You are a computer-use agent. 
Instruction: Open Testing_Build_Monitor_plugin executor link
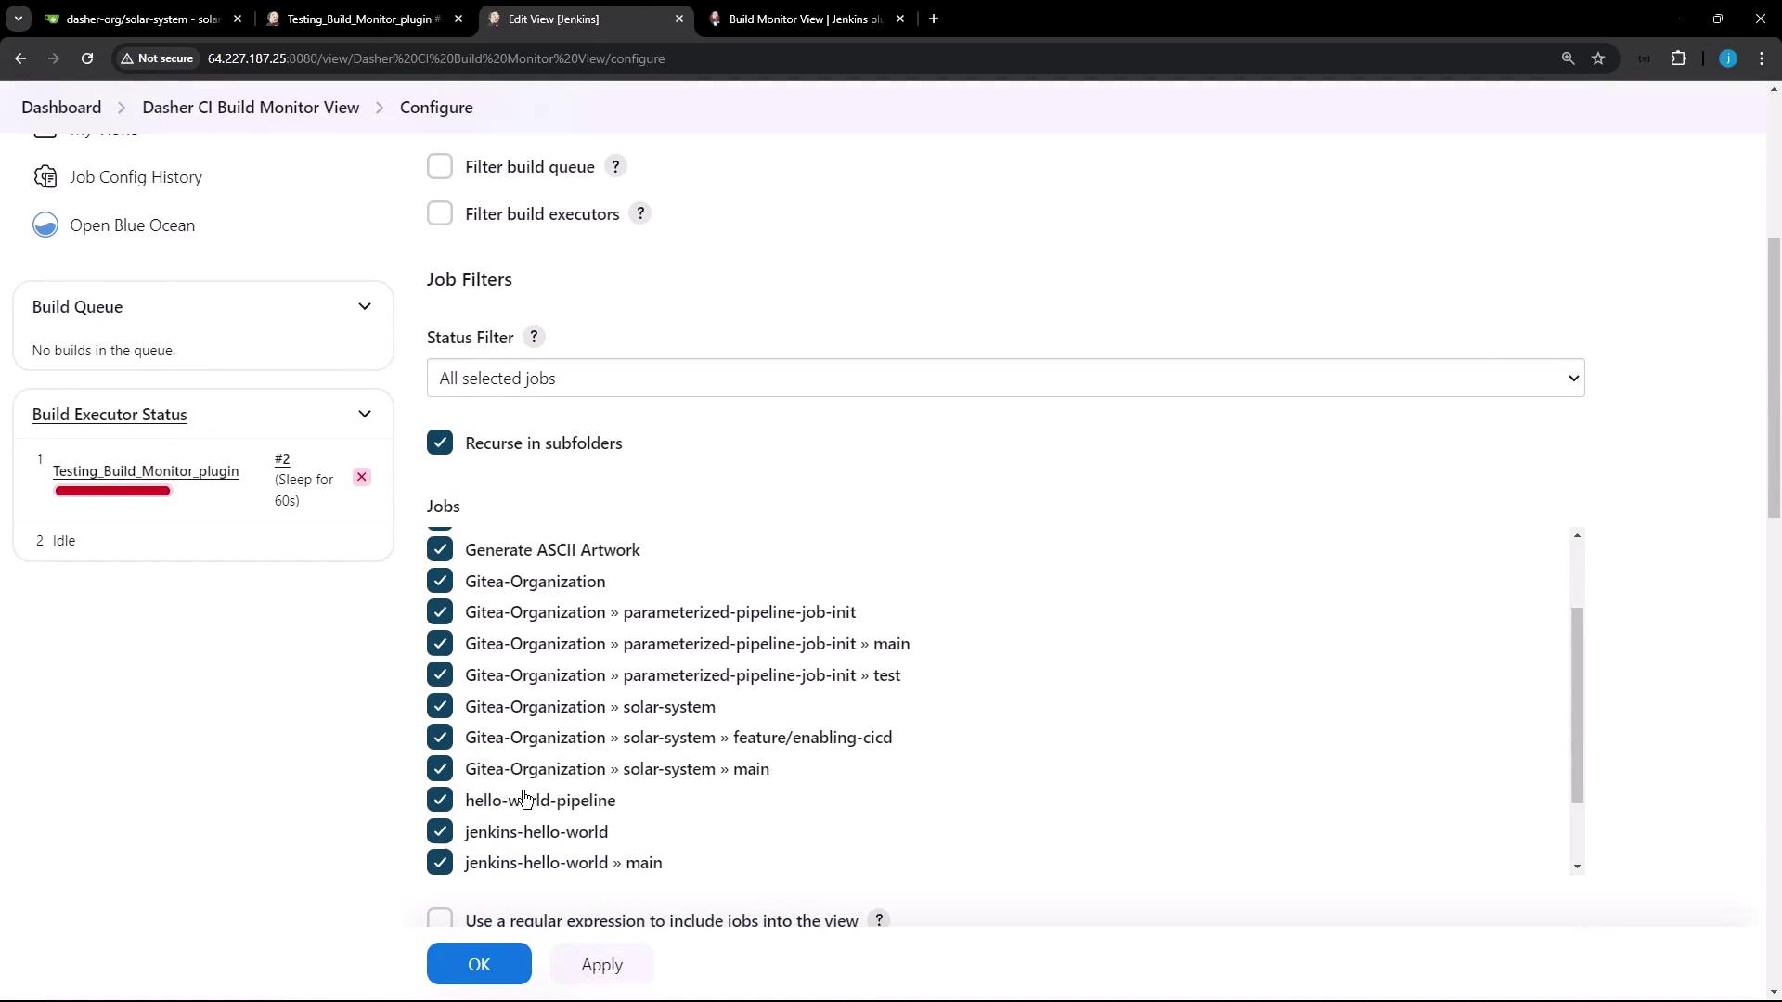(x=146, y=471)
